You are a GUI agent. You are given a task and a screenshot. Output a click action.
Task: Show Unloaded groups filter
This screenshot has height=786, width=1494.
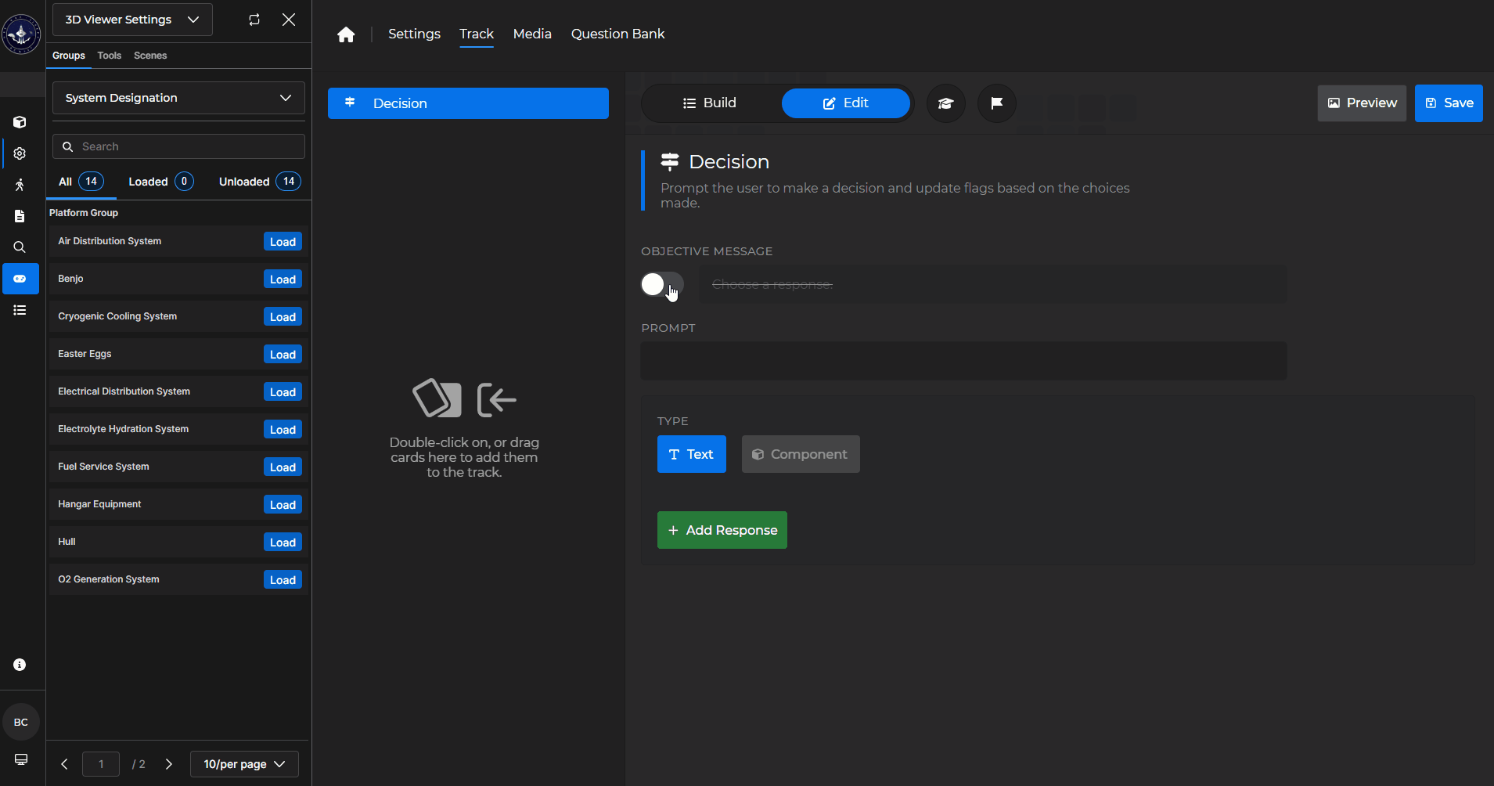pyautogui.click(x=259, y=182)
